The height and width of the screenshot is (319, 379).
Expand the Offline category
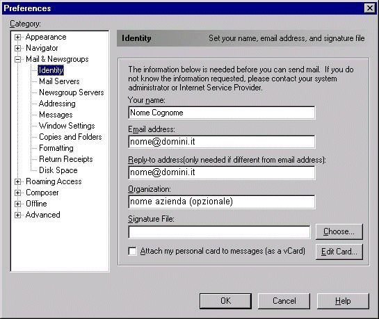click(x=17, y=204)
